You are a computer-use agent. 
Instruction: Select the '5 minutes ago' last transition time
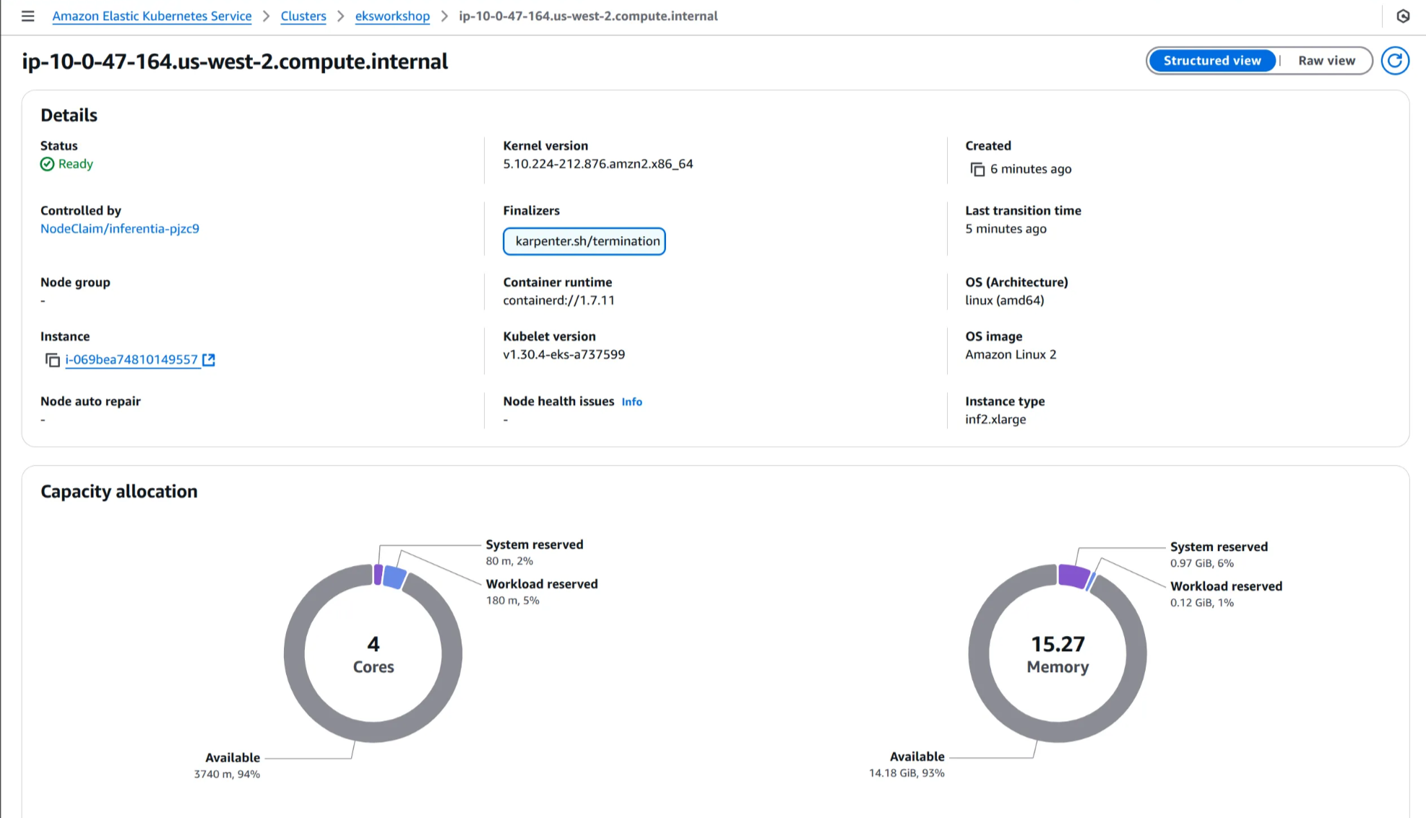coord(1006,229)
